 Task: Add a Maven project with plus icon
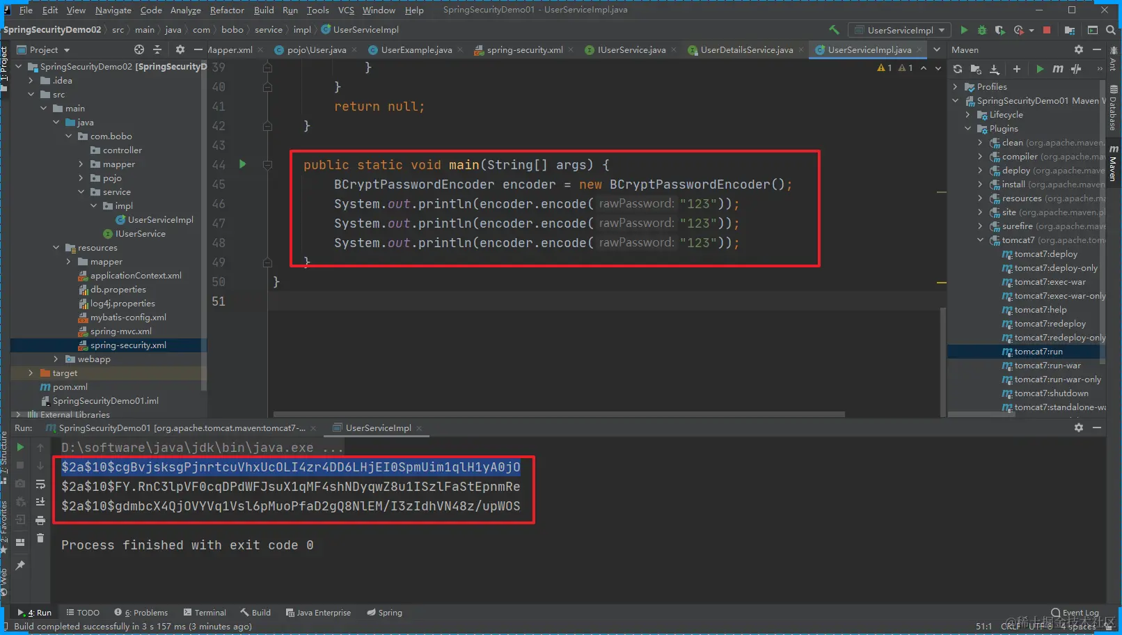(1017, 69)
